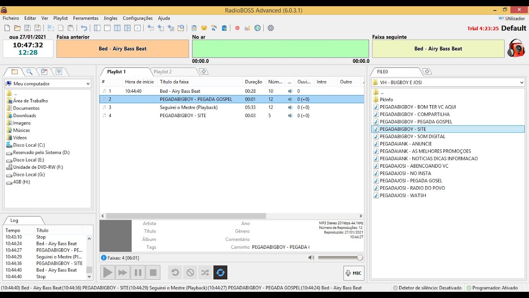Click the Stop button
529x298 pixels.
pyautogui.click(x=153, y=272)
